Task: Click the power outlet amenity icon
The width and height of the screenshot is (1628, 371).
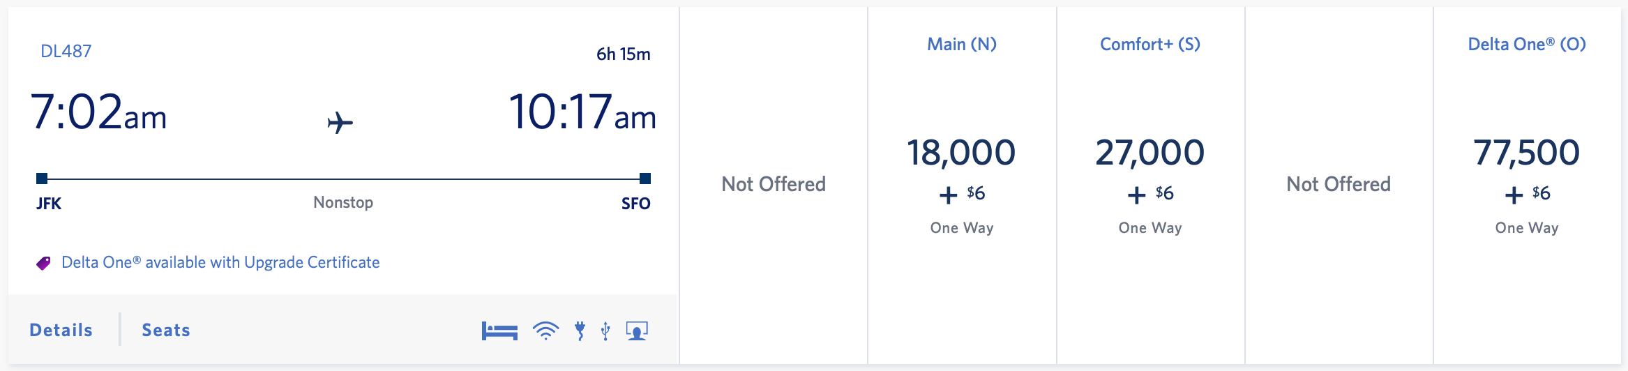Action: tap(580, 331)
